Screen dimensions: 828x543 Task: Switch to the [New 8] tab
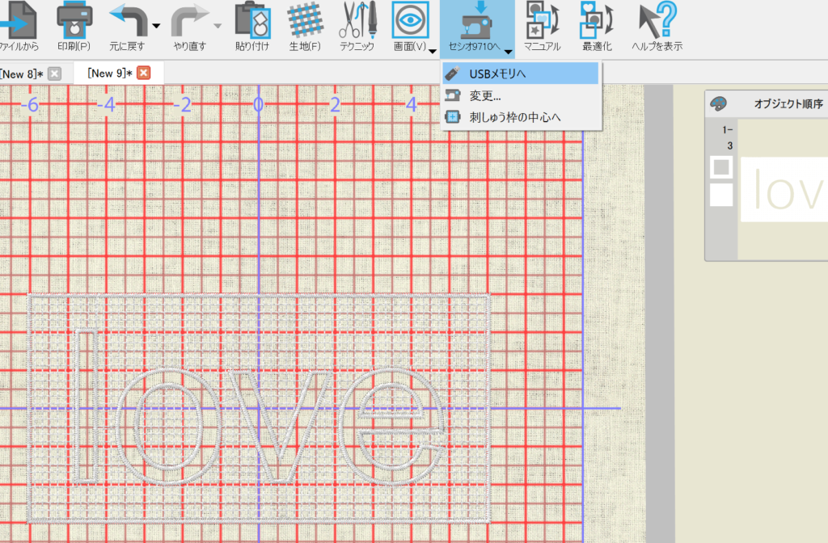[x=21, y=74]
